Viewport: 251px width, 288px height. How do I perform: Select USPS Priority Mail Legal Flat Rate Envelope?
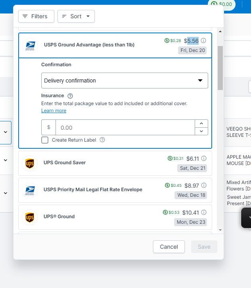click(115, 190)
